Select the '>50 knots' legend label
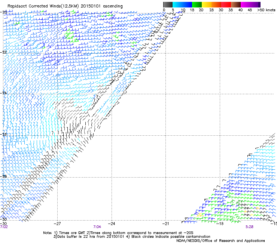The height and width of the screenshot is (243, 277). tap(266, 10)
